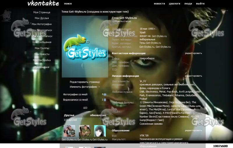Click редактировать next to Контактная информация
The image size is (233, 148).
point(193,53)
